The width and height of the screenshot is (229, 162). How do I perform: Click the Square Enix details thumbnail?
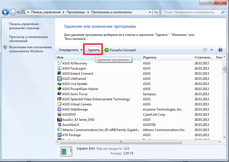(x=66, y=151)
